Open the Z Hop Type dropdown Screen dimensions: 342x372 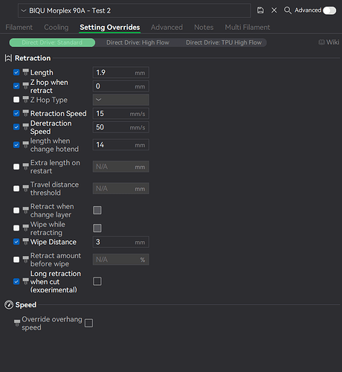120,100
